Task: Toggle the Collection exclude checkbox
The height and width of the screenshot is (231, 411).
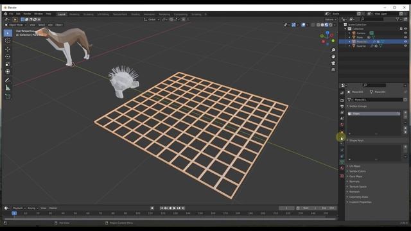Action: (x=401, y=29)
